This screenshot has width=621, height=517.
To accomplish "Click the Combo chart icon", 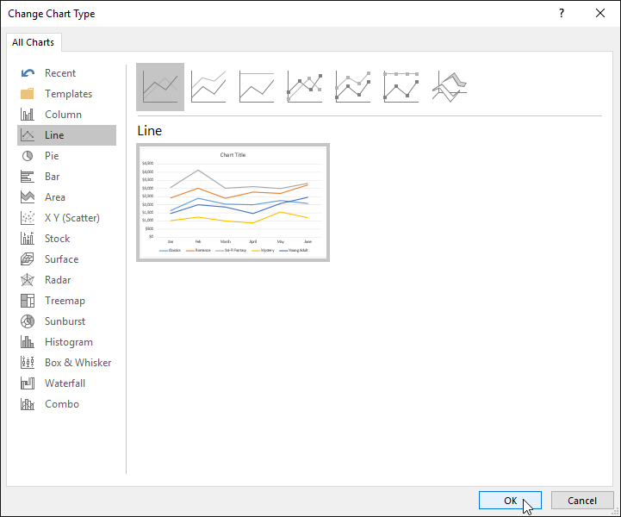I will click(28, 404).
